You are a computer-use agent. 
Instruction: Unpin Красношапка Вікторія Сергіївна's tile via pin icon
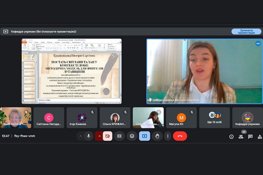pos(150,100)
